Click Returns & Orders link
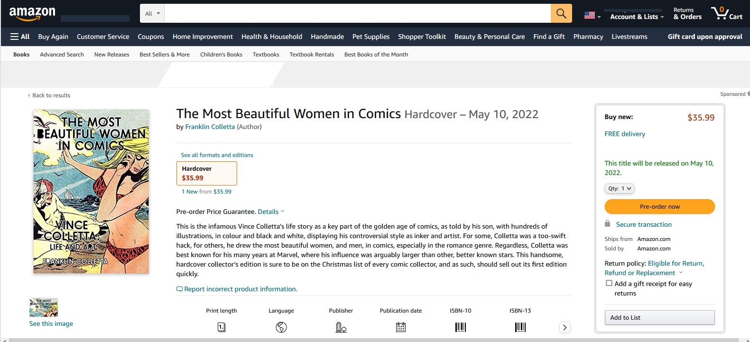 pos(687,13)
